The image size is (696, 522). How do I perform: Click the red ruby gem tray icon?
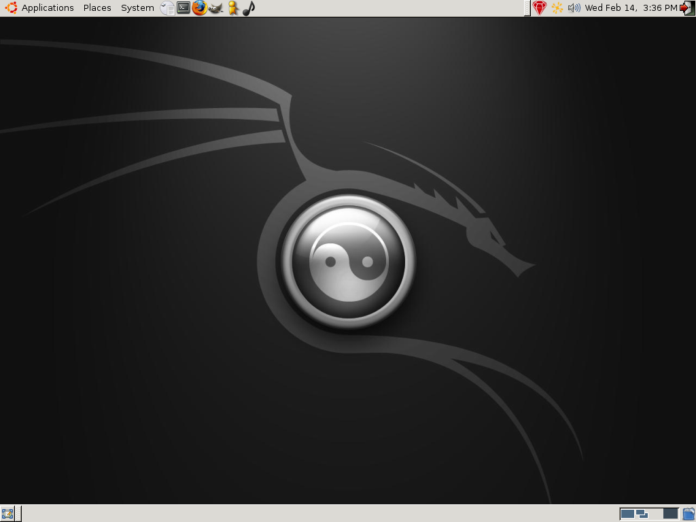click(x=539, y=7)
